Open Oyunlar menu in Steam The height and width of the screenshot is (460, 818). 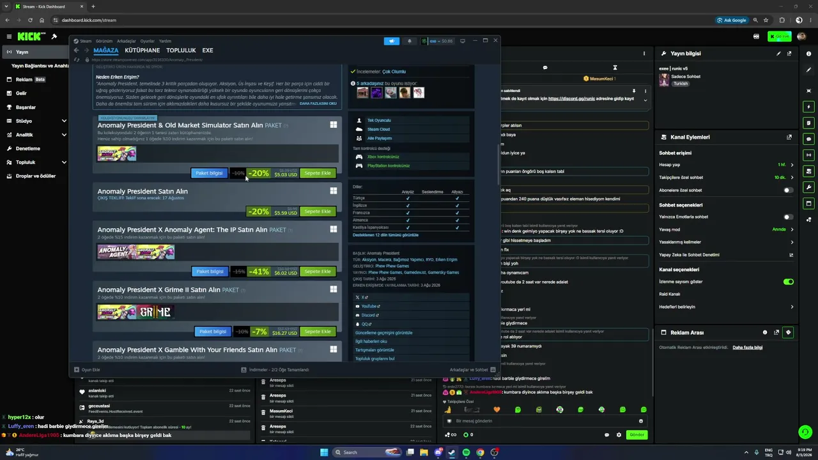click(x=148, y=41)
